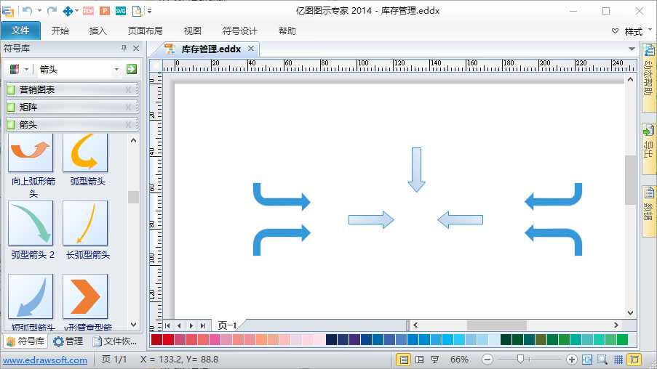Select the 长弧型箭头 symbol

(85, 223)
